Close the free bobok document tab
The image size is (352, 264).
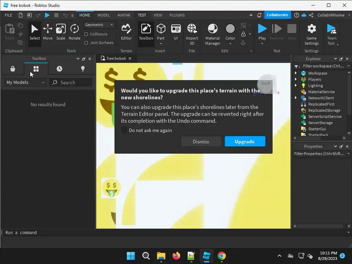point(130,58)
